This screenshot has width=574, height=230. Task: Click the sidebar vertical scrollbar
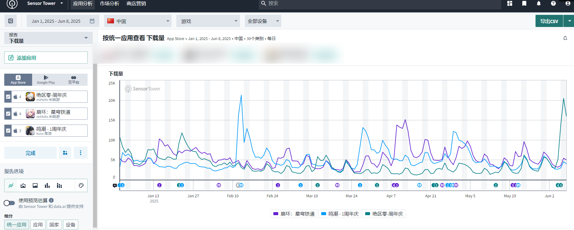pyautogui.click(x=95, y=145)
